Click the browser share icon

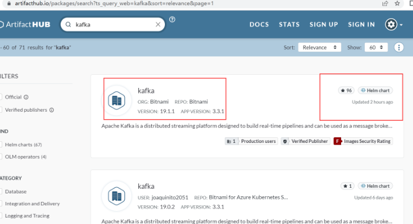click(x=385, y=3)
